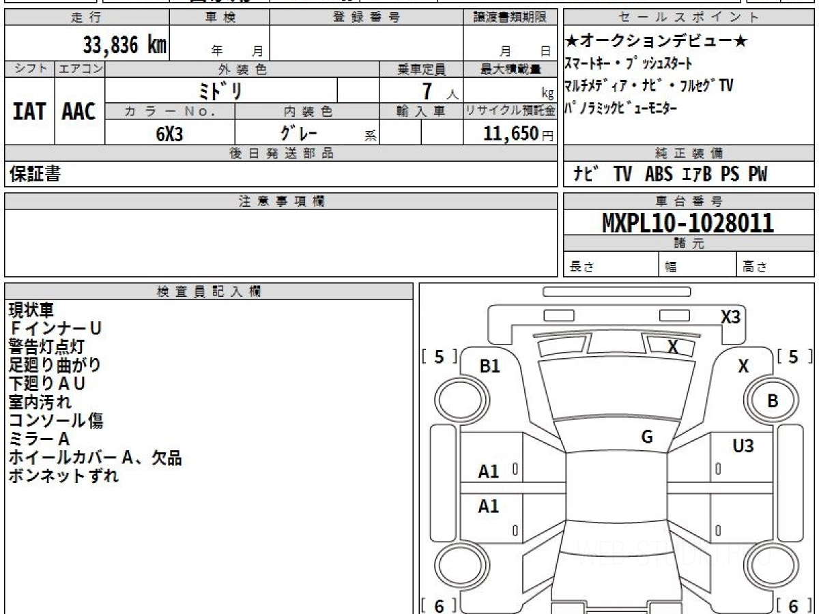Click the X3 damage mark on front bumper

(x=731, y=317)
